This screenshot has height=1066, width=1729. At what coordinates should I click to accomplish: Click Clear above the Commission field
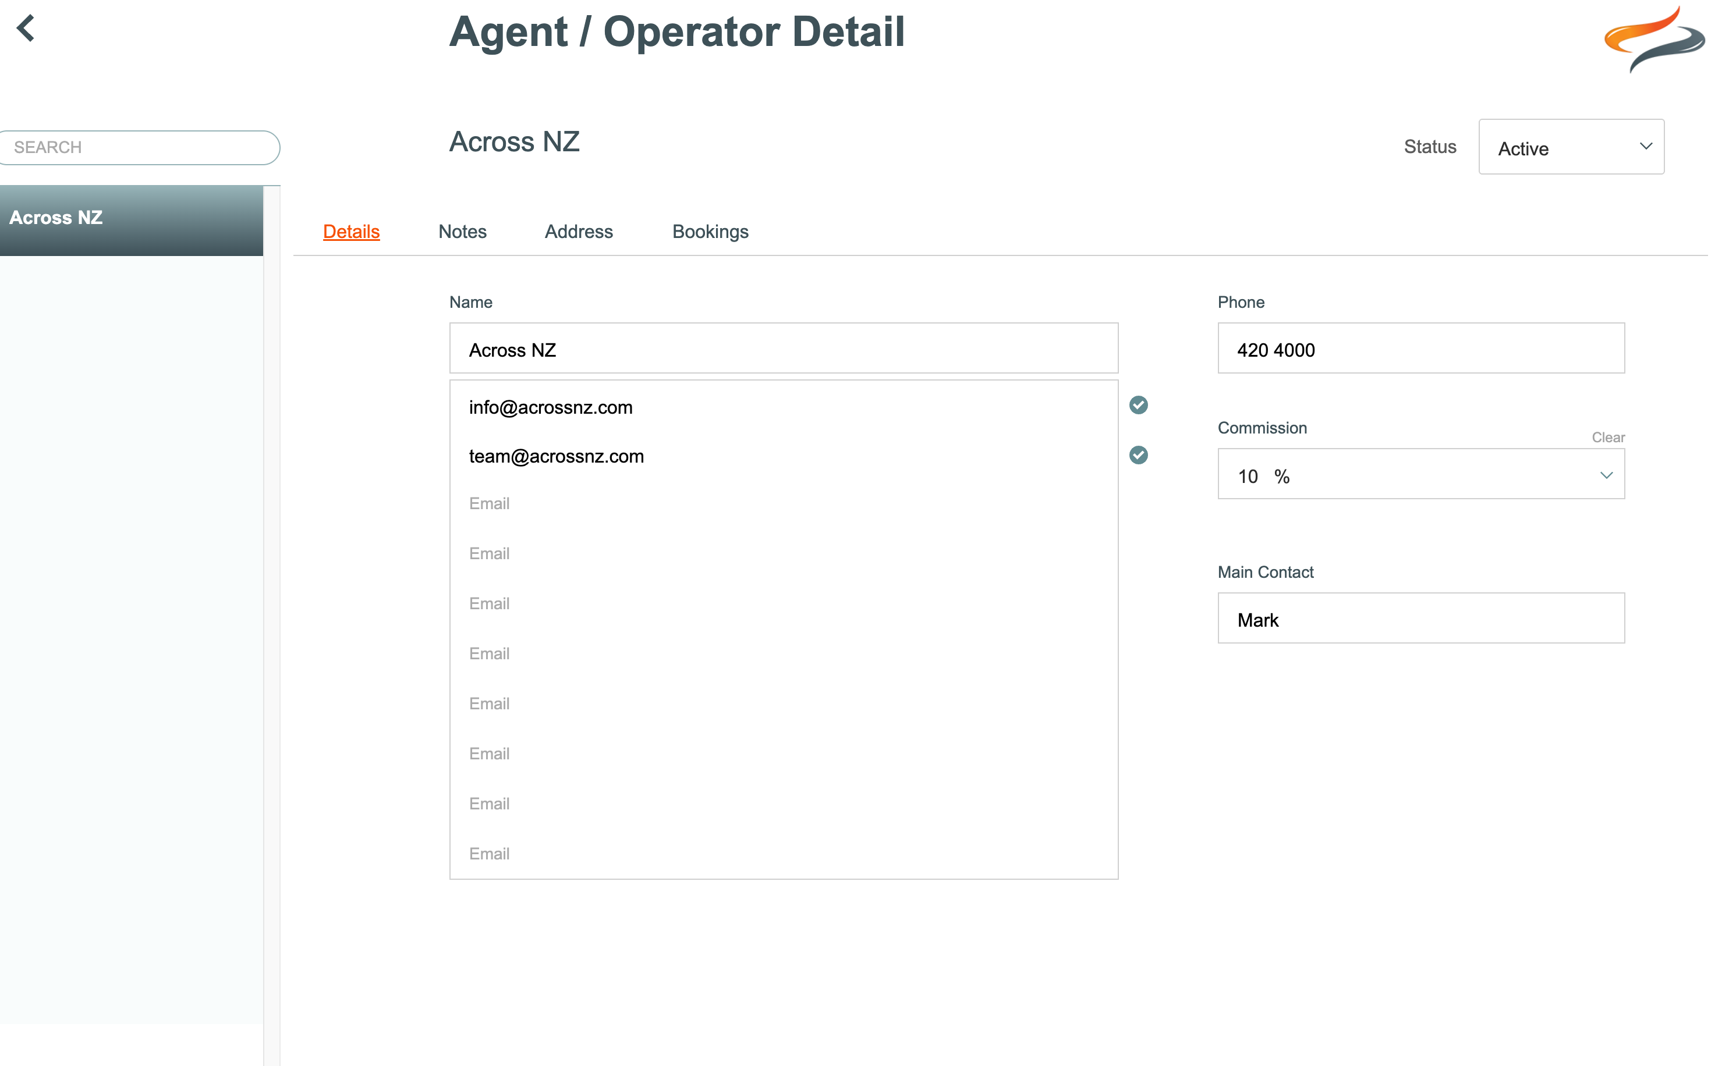(1608, 437)
